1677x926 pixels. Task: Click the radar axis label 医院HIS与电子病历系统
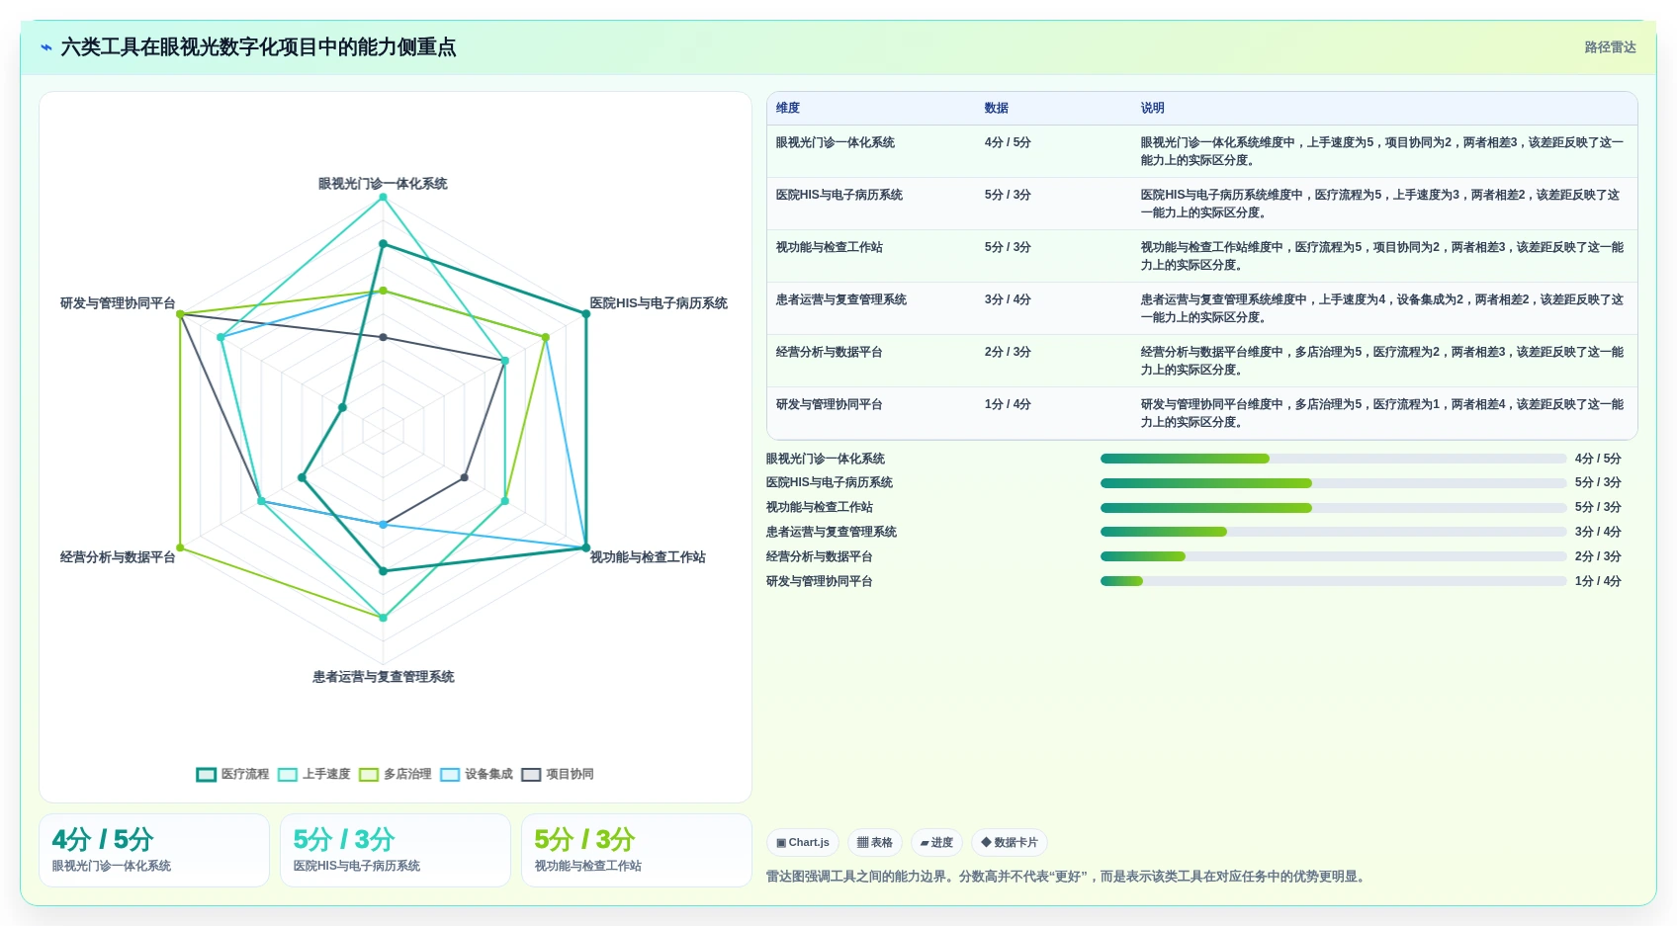(659, 303)
